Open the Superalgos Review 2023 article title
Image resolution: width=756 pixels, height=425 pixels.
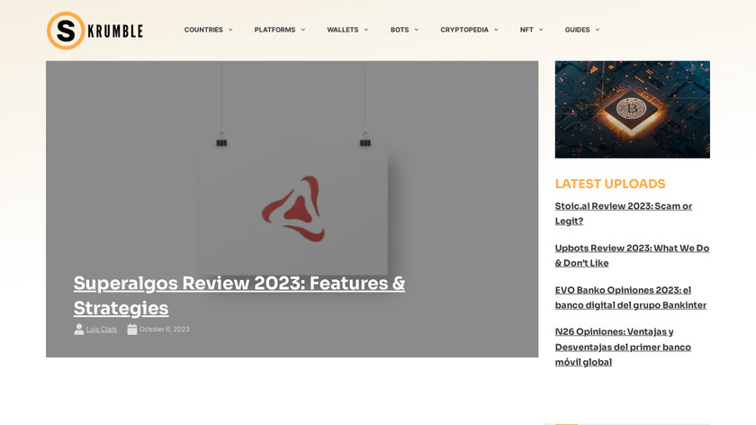pos(239,295)
